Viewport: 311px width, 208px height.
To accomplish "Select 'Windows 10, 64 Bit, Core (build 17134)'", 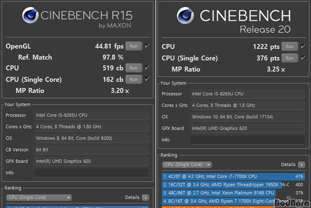I will (247, 117).
